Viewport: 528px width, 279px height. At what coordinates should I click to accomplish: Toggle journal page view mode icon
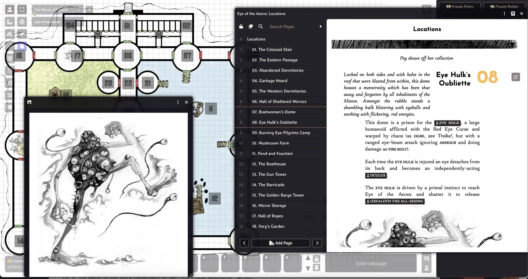(x=251, y=26)
